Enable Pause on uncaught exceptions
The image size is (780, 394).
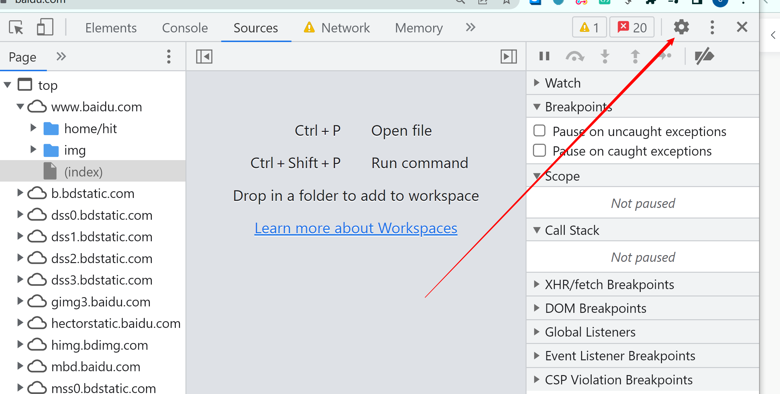[539, 131]
